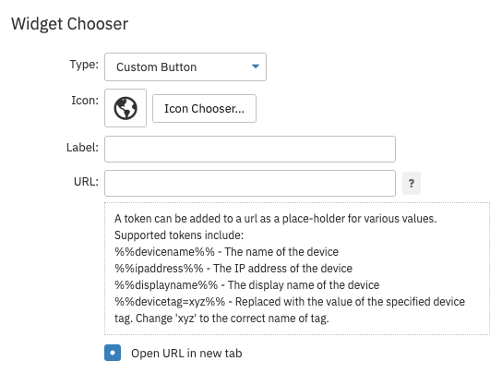Viewport: 502px width, 373px height.
Task: Click the %%ipaddress%% token line
Action: tap(233, 269)
